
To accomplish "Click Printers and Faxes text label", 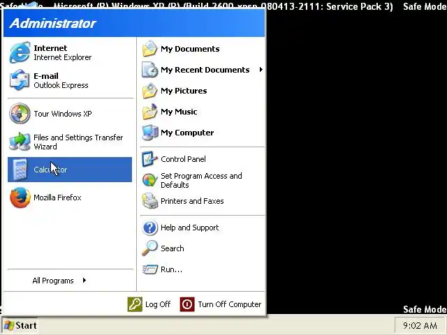I will [x=192, y=201].
